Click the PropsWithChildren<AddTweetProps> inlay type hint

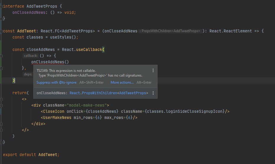pyautogui.click(x=171, y=31)
